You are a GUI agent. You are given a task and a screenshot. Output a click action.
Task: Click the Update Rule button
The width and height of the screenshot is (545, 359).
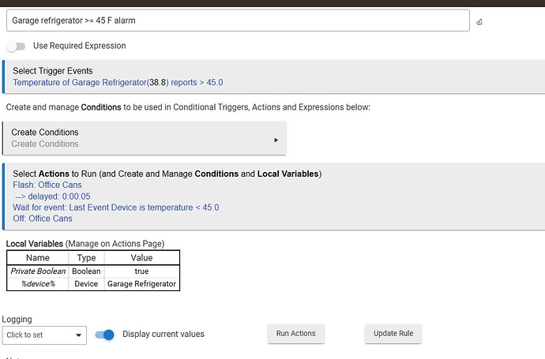tap(393, 334)
